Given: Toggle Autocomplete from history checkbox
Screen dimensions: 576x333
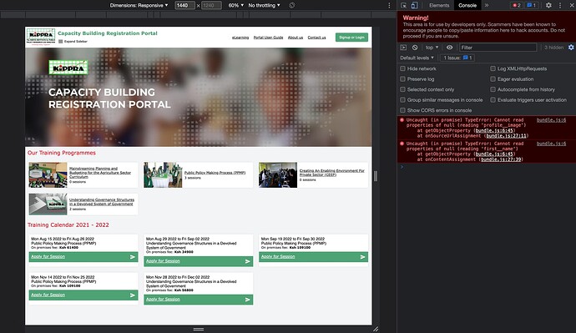Looking at the screenshot, I should click(493, 89).
